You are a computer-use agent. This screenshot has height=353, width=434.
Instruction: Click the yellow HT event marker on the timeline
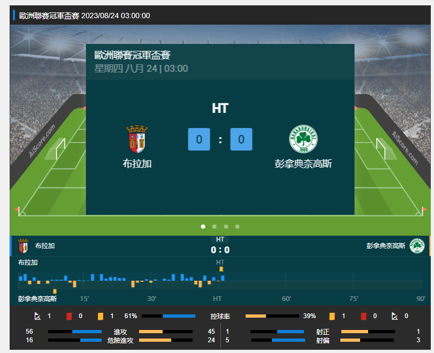221,269
